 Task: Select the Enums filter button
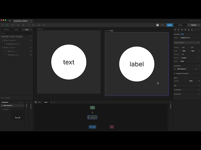coord(12,37)
